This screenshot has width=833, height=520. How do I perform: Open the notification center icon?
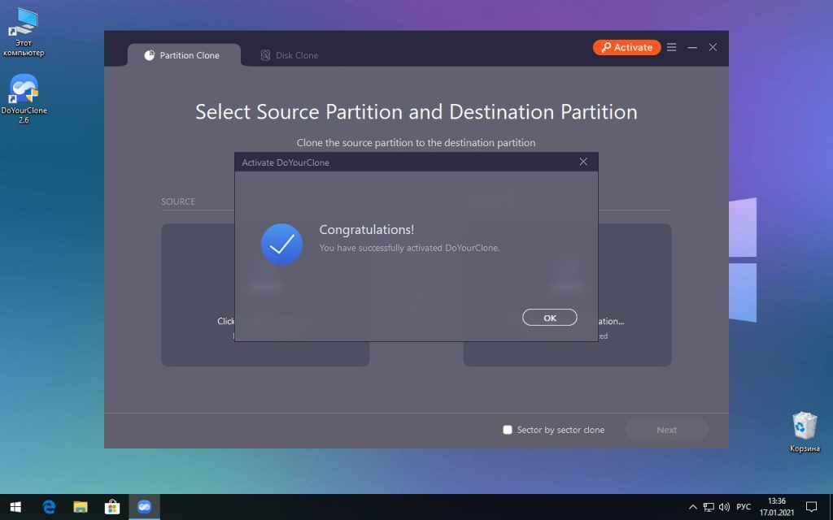tap(810, 507)
